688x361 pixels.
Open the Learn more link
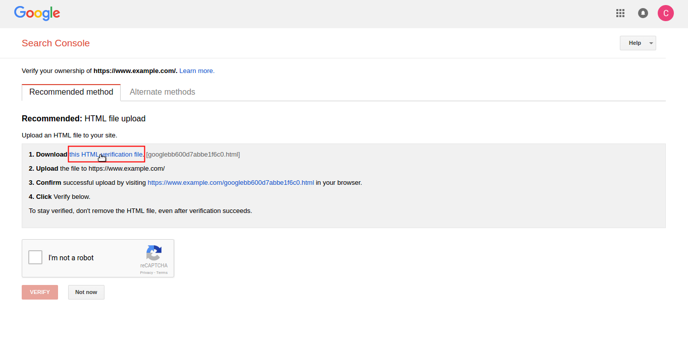pyautogui.click(x=197, y=71)
